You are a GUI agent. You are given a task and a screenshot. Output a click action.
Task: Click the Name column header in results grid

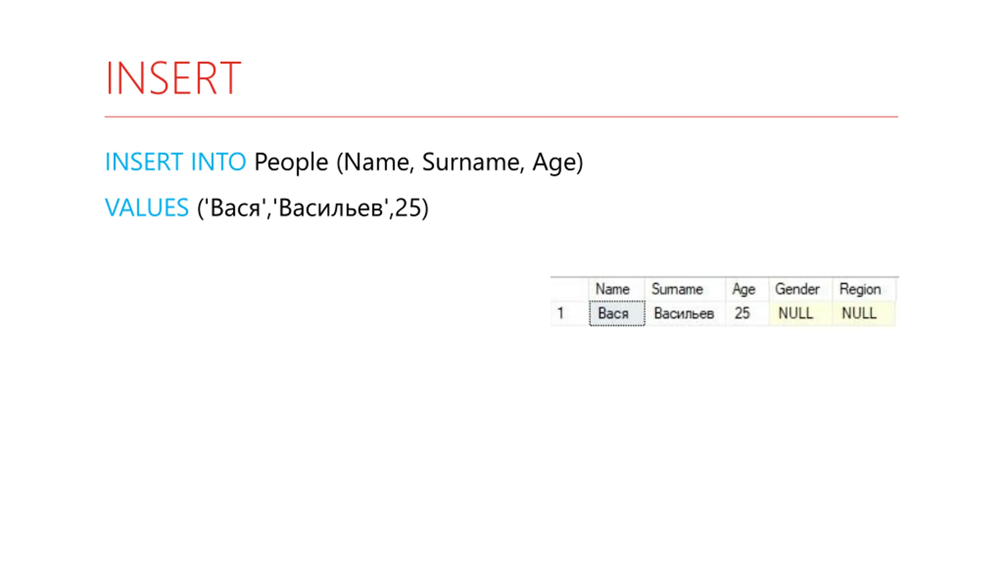click(x=612, y=289)
